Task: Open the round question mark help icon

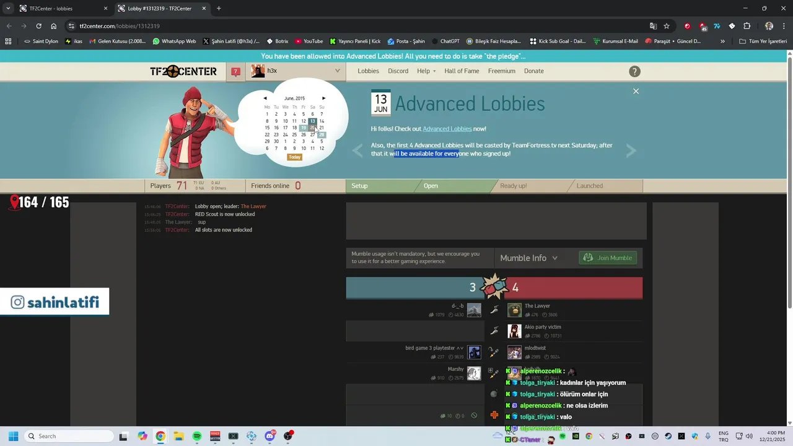Action: [634, 72]
